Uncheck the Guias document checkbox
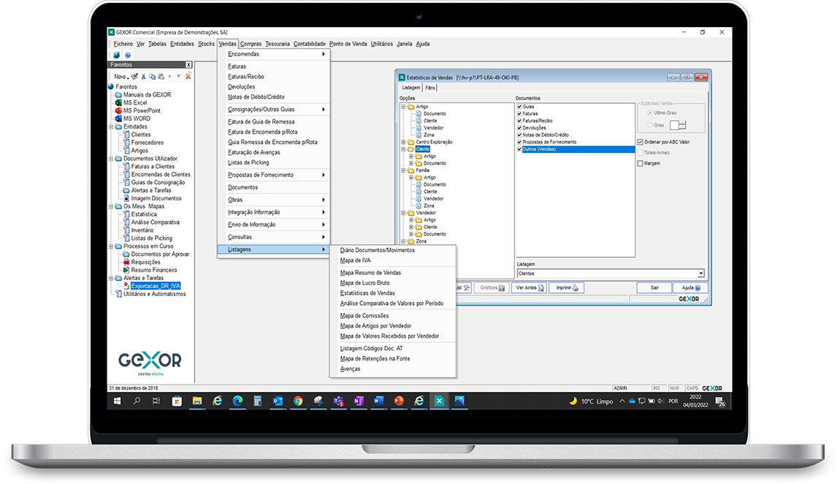 coord(519,107)
